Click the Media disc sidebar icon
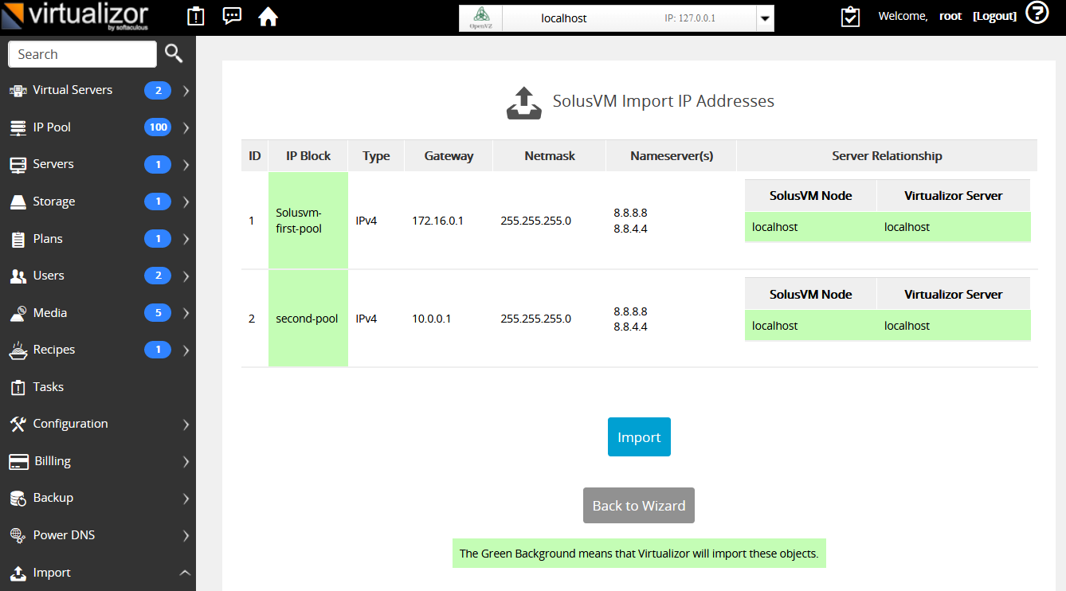Viewport: 1066px width, 591px height. tap(18, 313)
